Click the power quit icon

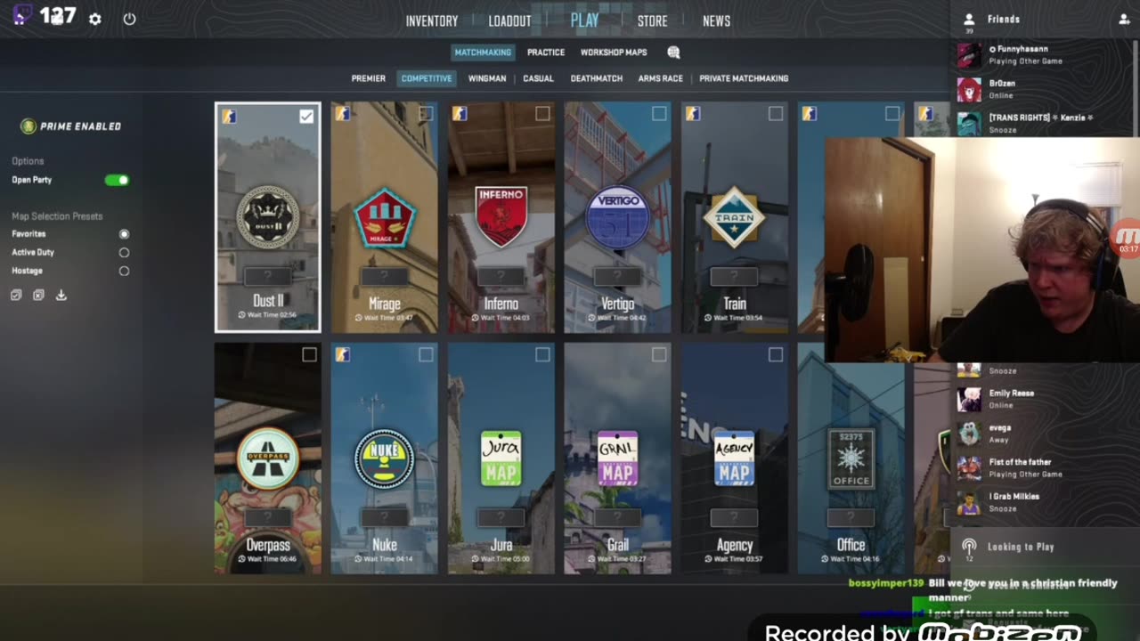[x=129, y=19]
